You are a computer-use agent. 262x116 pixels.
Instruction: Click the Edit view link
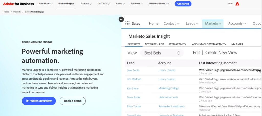click(196, 53)
